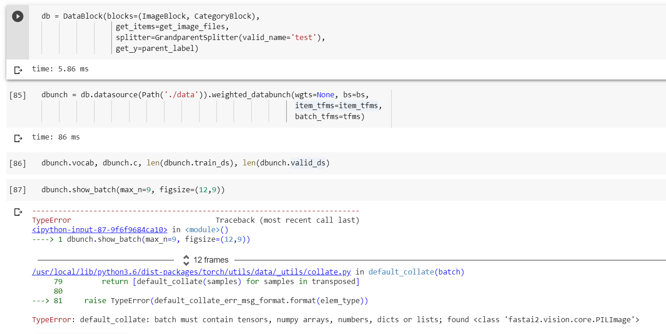Click the [85] execution count
Image resolution: width=666 pixels, height=334 pixels.
pos(17,95)
